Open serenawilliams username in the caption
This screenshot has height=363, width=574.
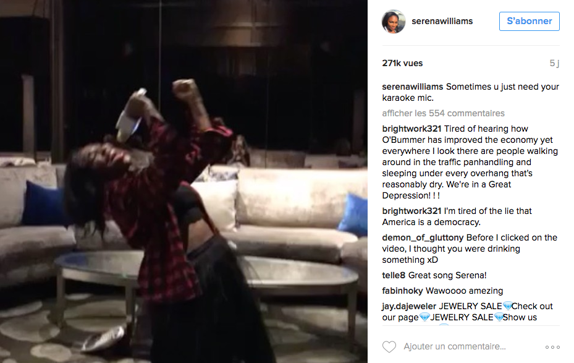click(413, 87)
